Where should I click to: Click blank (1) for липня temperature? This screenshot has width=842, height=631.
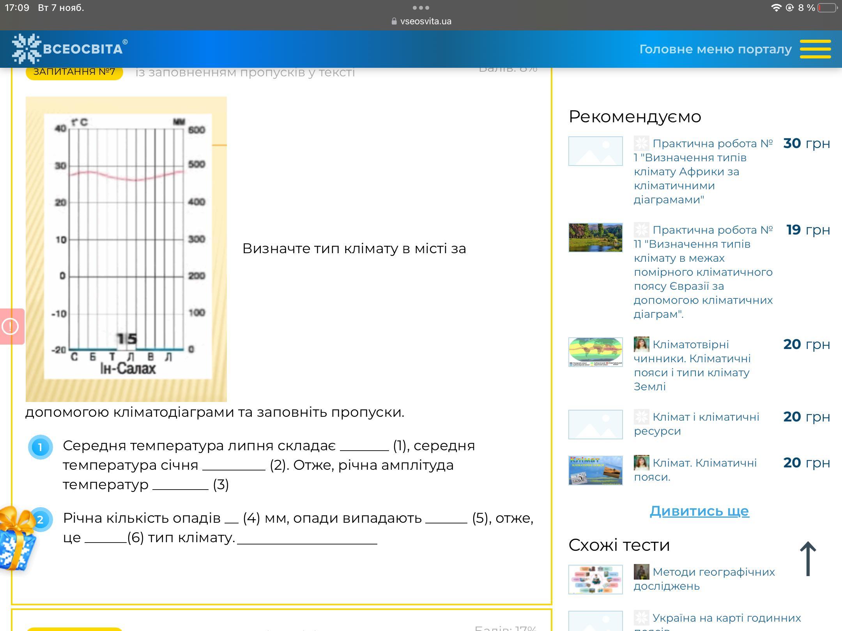[x=364, y=446]
